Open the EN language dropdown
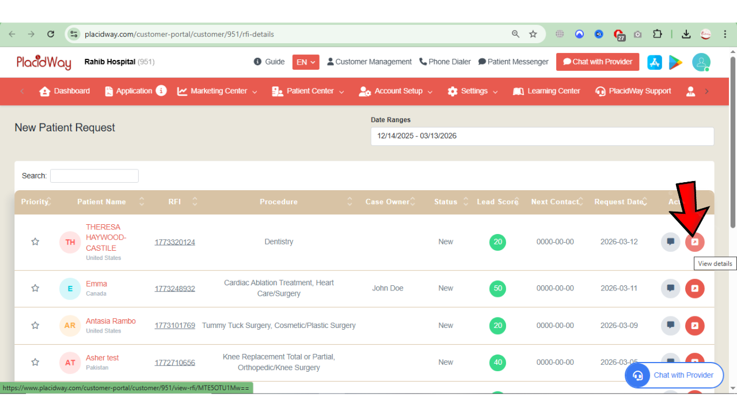Image resolution: width=737 pixels, height=415 pixels. (x=306, y=62)
